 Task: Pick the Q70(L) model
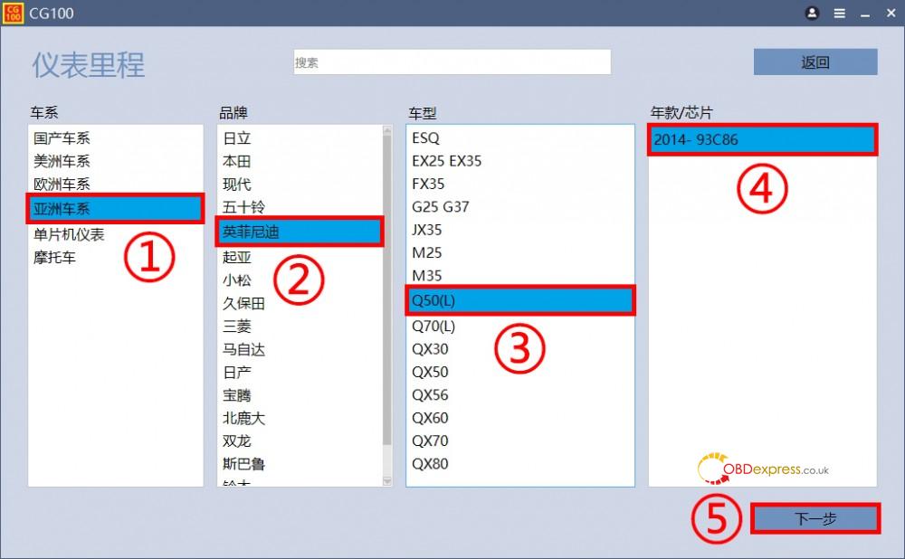click(x=520, y=327)
